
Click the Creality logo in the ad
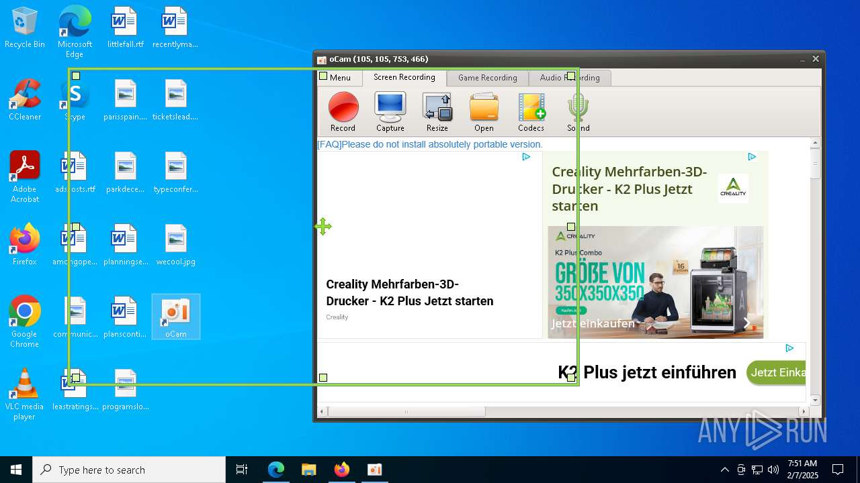pyautogui.click(x=733, y=188)
